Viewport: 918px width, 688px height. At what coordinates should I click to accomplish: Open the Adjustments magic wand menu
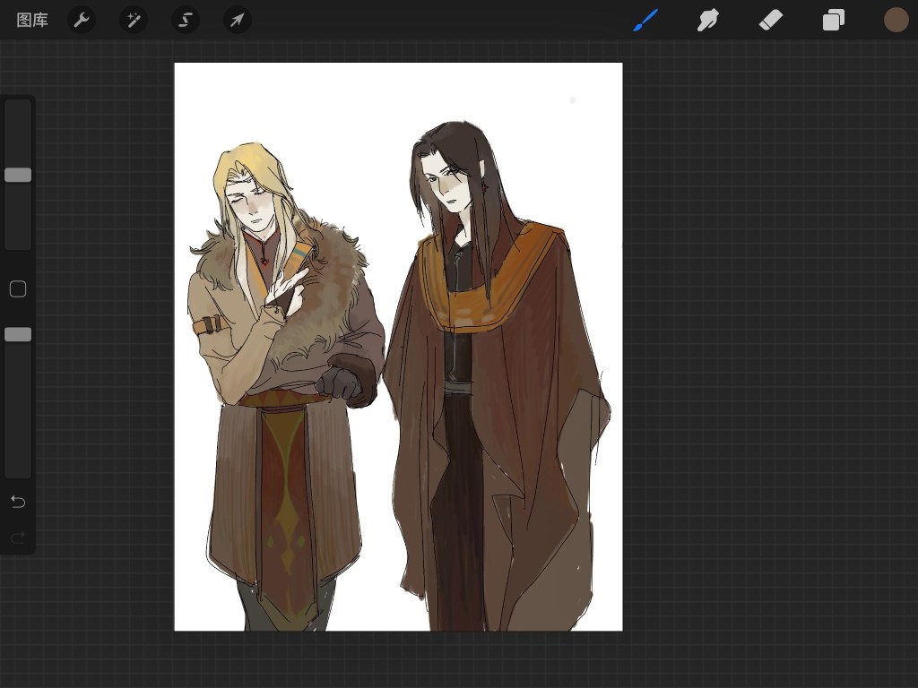134,20
